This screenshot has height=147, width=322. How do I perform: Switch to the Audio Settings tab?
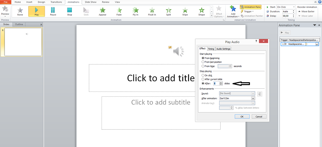[223, 49]
